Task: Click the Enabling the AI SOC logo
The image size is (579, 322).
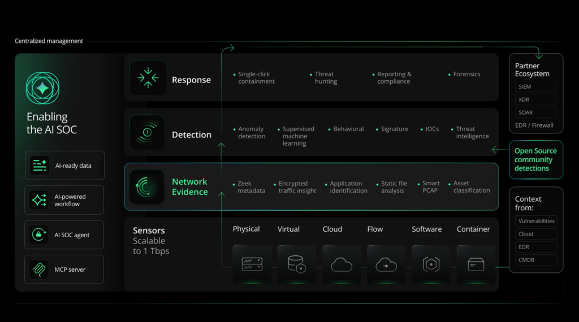Action: tap(43, 88)
